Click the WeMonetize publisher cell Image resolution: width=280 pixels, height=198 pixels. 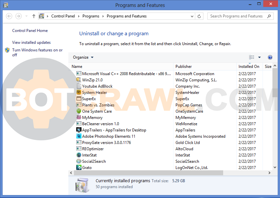[x=186, y=124]
